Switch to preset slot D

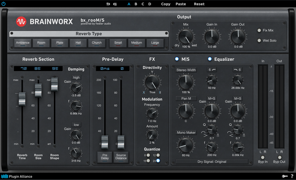[x=149, y=4]
